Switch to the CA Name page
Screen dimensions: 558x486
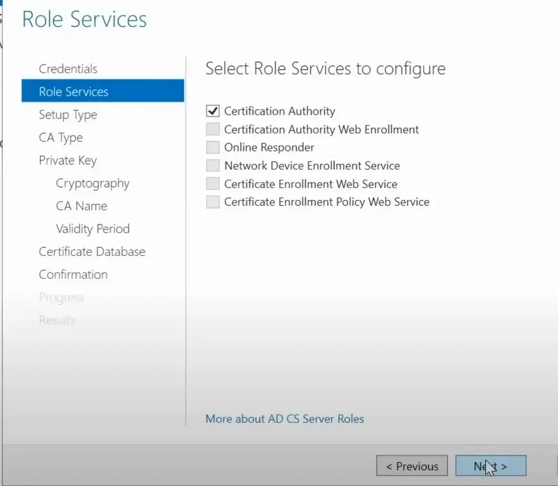click(x=82, y=206)
